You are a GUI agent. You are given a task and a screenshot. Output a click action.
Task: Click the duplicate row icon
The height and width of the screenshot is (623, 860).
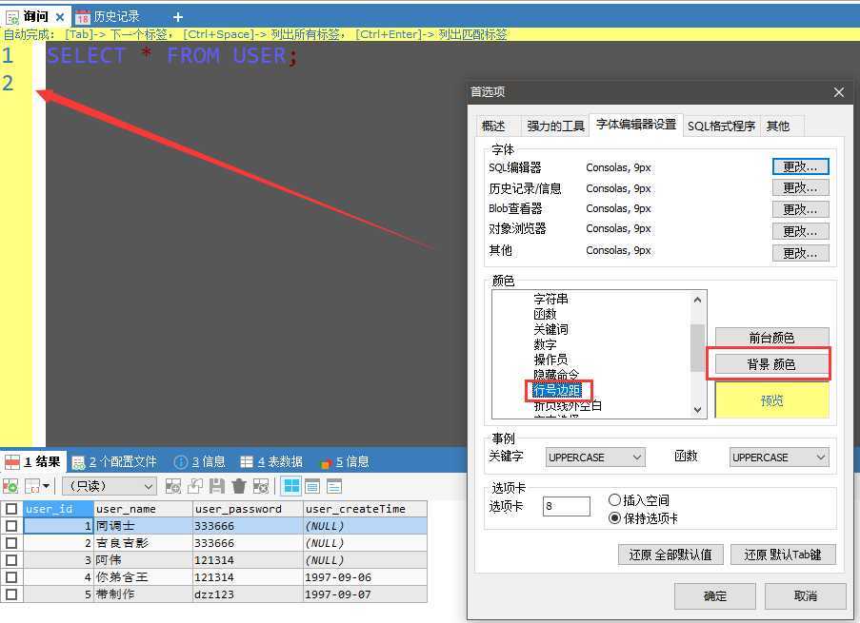(x=195, y=486)
